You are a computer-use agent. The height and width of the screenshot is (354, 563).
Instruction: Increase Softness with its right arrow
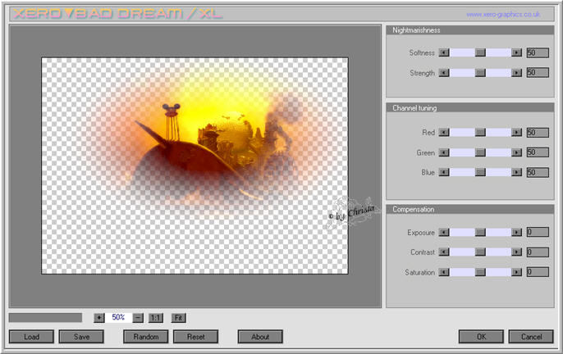click(x=516, y=52)
